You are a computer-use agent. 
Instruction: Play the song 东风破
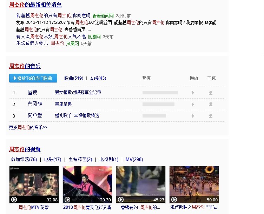point(193,104)
